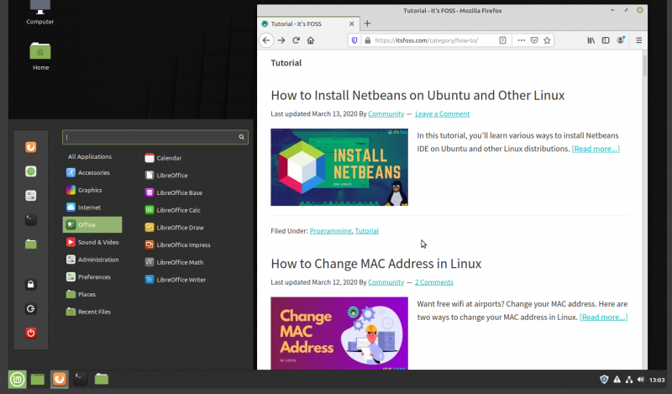Open network icon in system tray
Image resolution: width=672 pixels, height=394 pixels.
coord(629,380)
